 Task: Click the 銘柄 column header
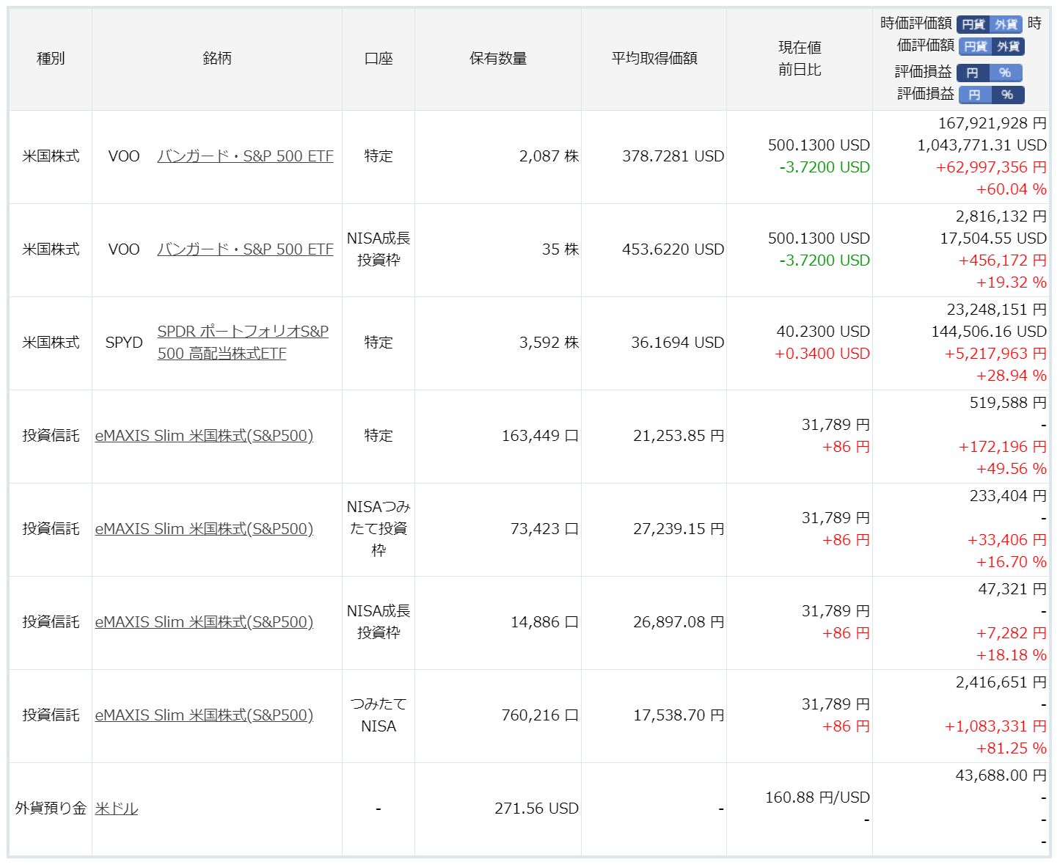(217, 59)
